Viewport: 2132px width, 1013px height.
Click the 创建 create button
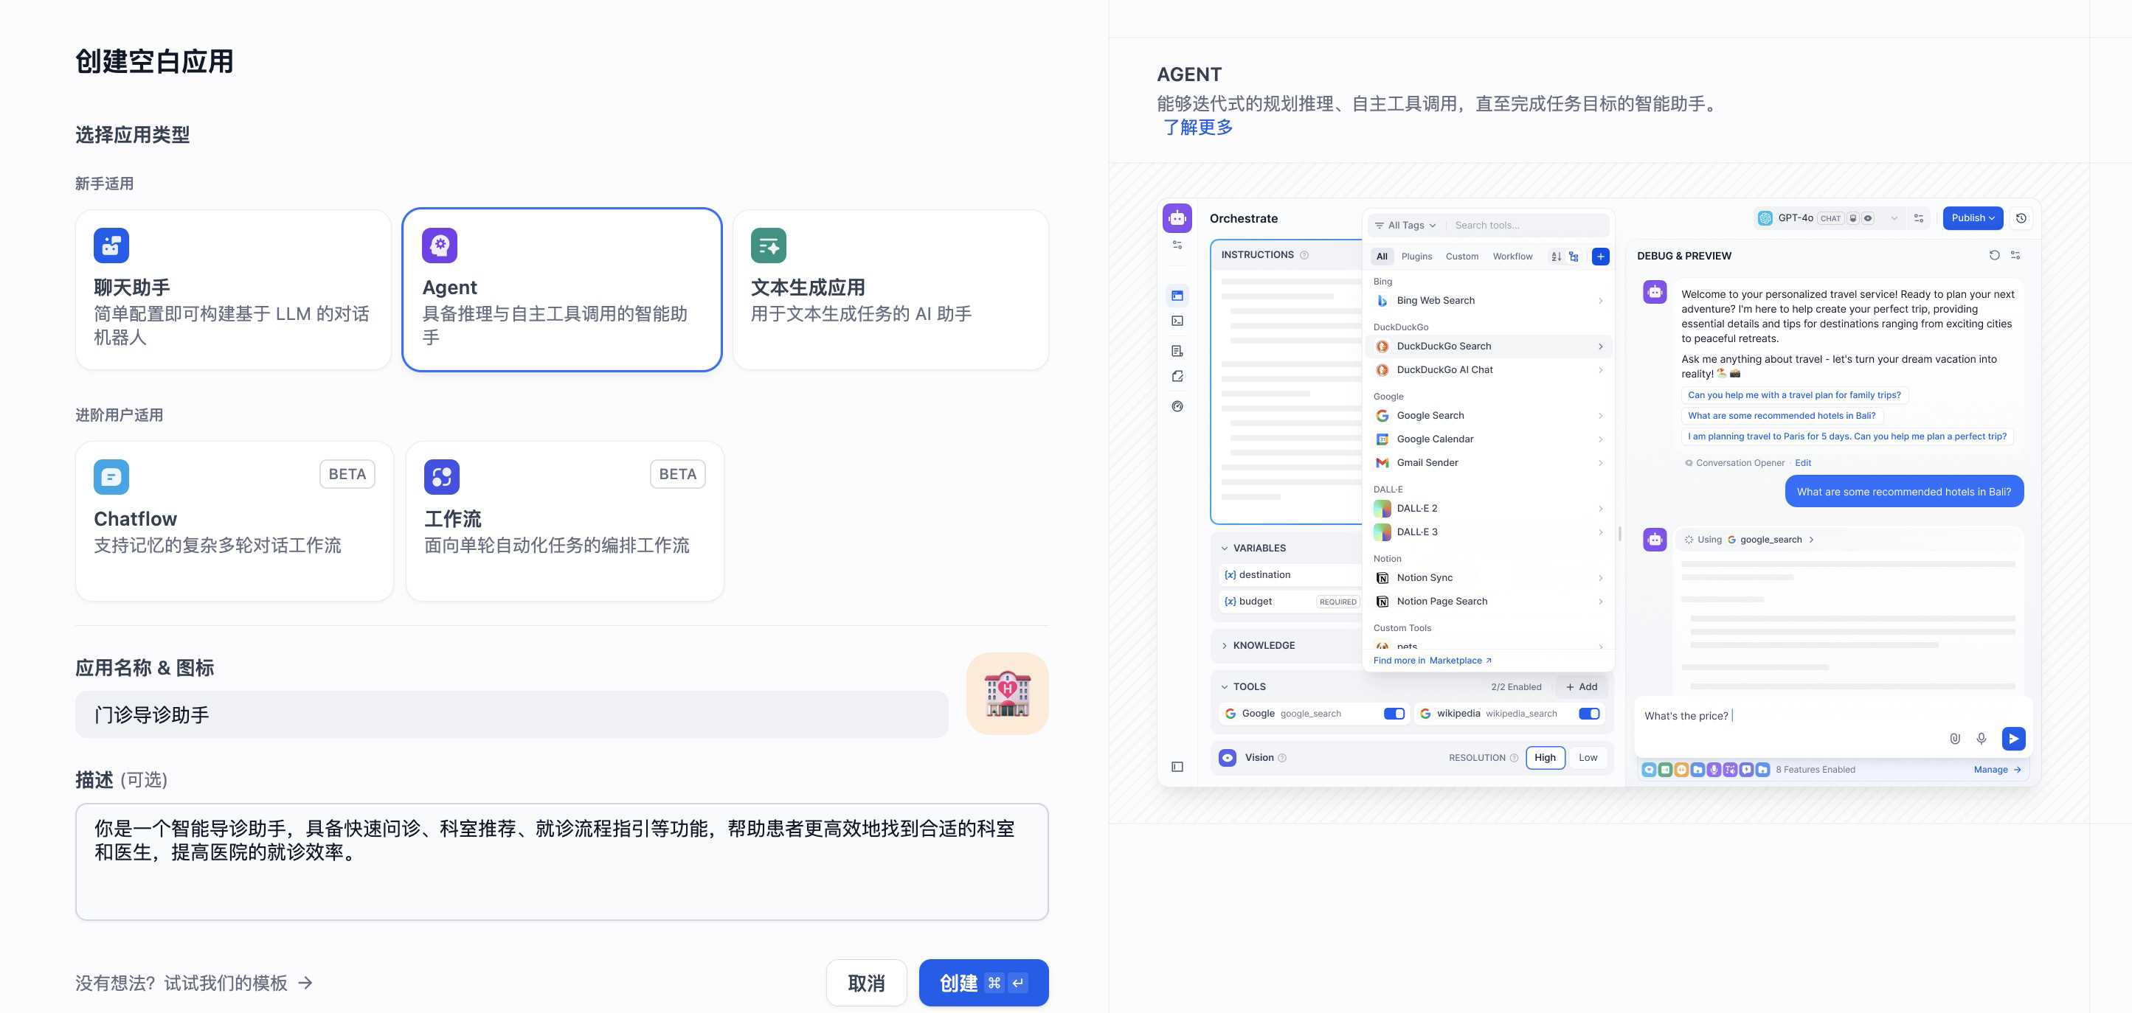click(x=983, y=982)
